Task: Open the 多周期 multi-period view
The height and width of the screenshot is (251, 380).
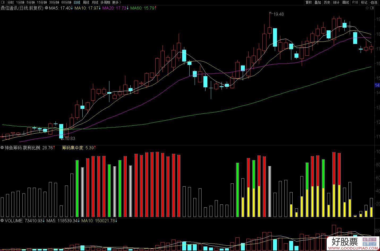Action: pos(105,2)
